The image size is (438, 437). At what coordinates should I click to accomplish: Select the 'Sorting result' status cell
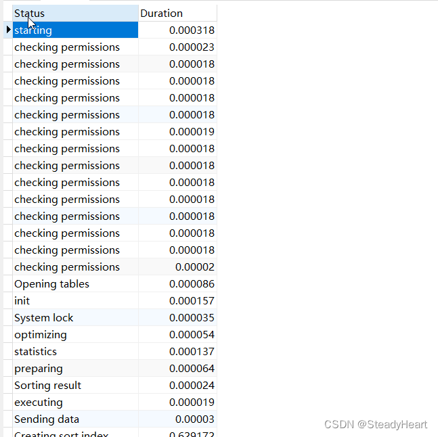coord(74,385)
